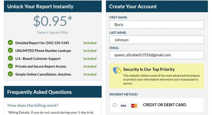The image size is (212, 115).
Task: Click the Unlock Your Report Instantly header
Action: point(53,6)
